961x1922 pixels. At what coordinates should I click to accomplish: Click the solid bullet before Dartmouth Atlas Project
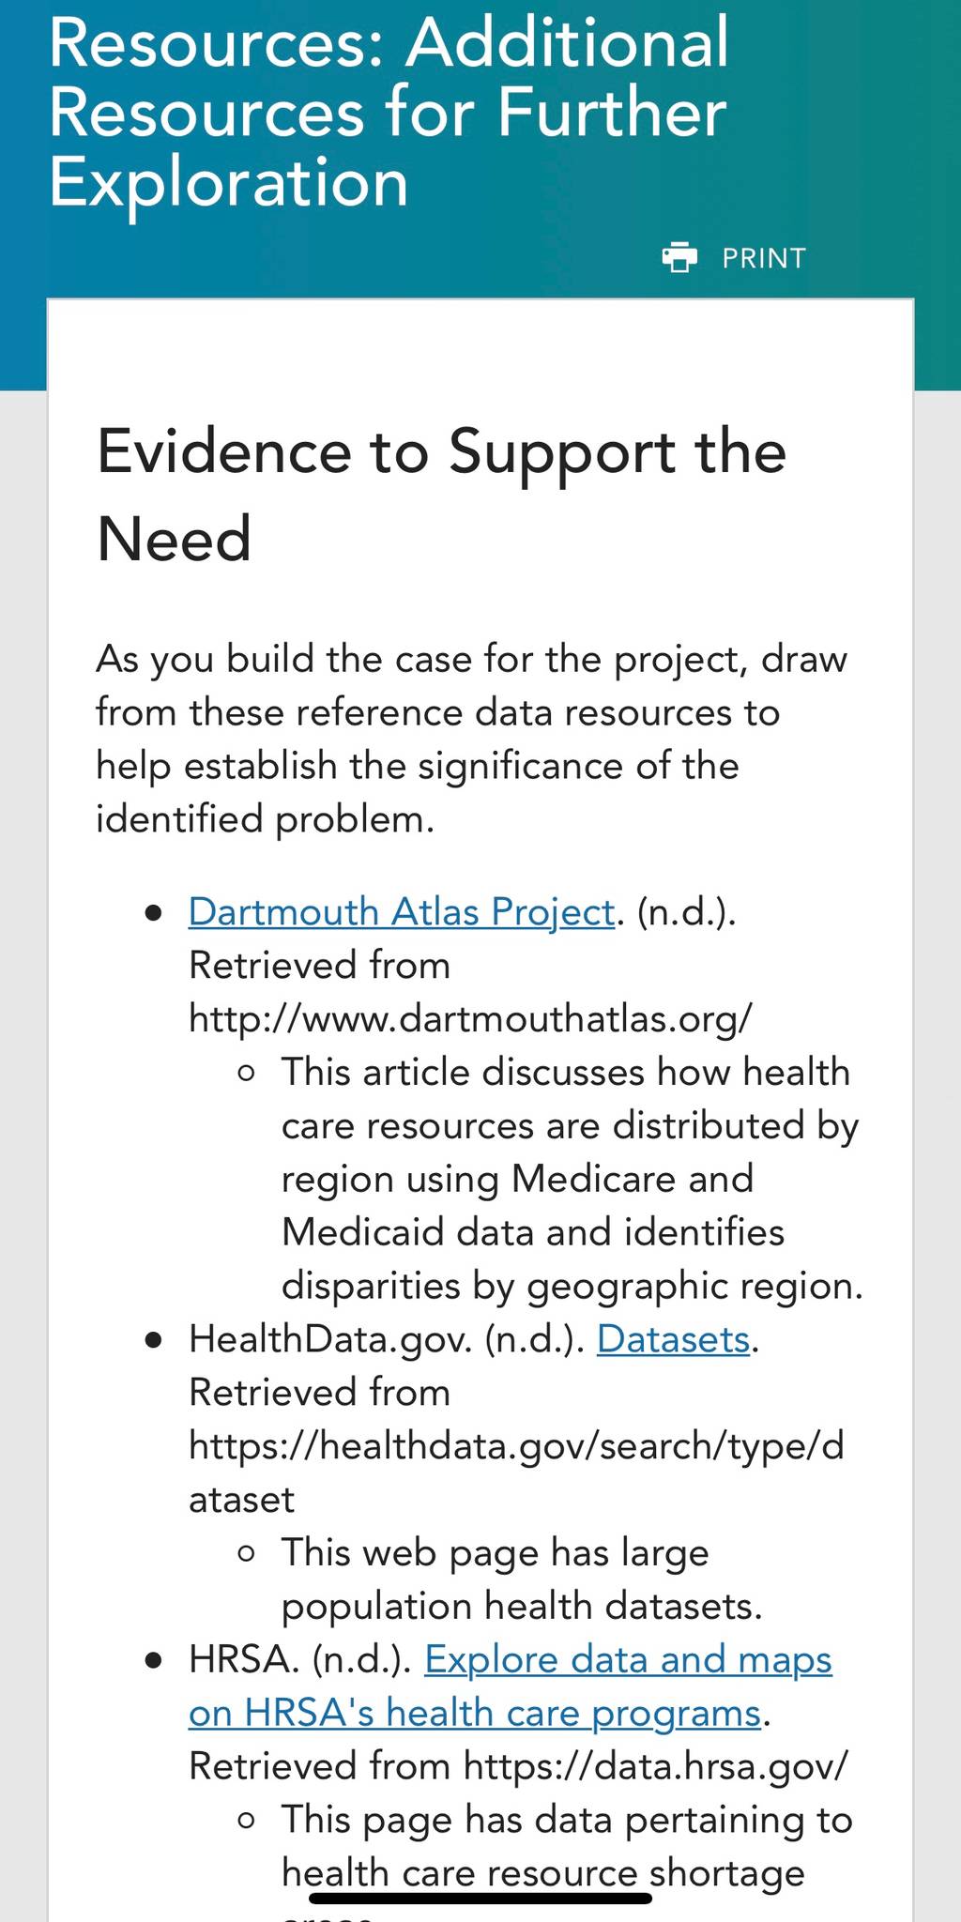[154, 912]
